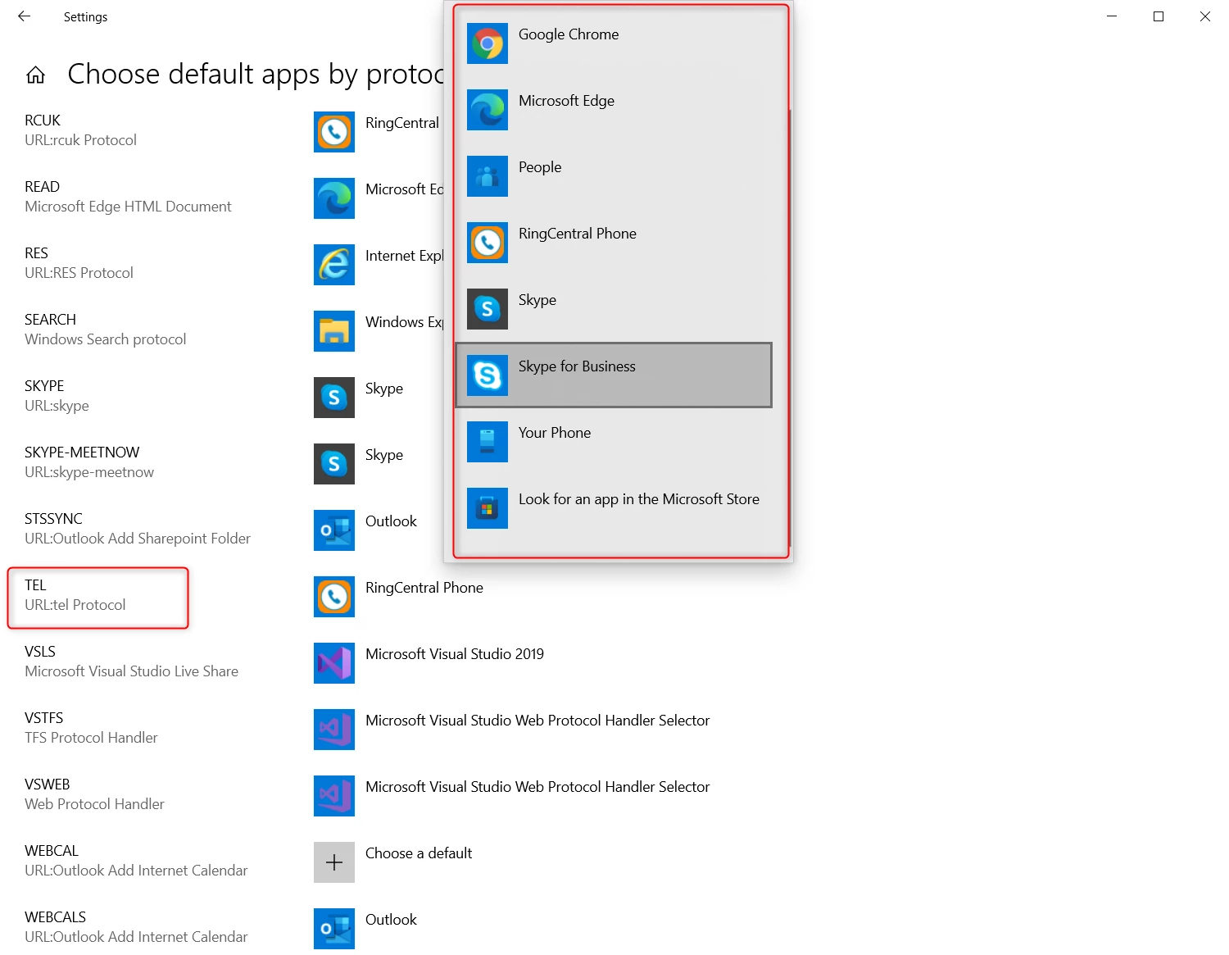Click the VSWEB protocol name

pyautogui.click(x=48, y=784)
